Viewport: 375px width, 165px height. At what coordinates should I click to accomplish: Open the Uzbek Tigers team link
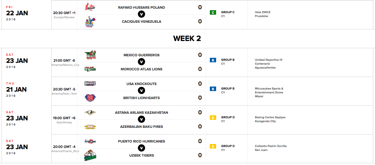(x=141, y=155)
